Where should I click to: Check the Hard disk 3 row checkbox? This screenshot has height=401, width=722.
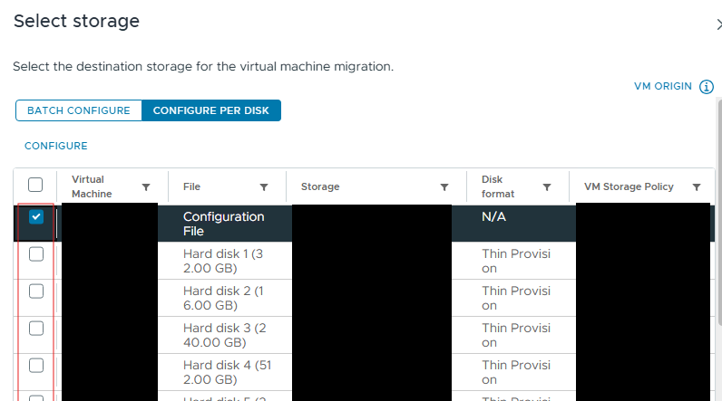click(x=36, y=329)
